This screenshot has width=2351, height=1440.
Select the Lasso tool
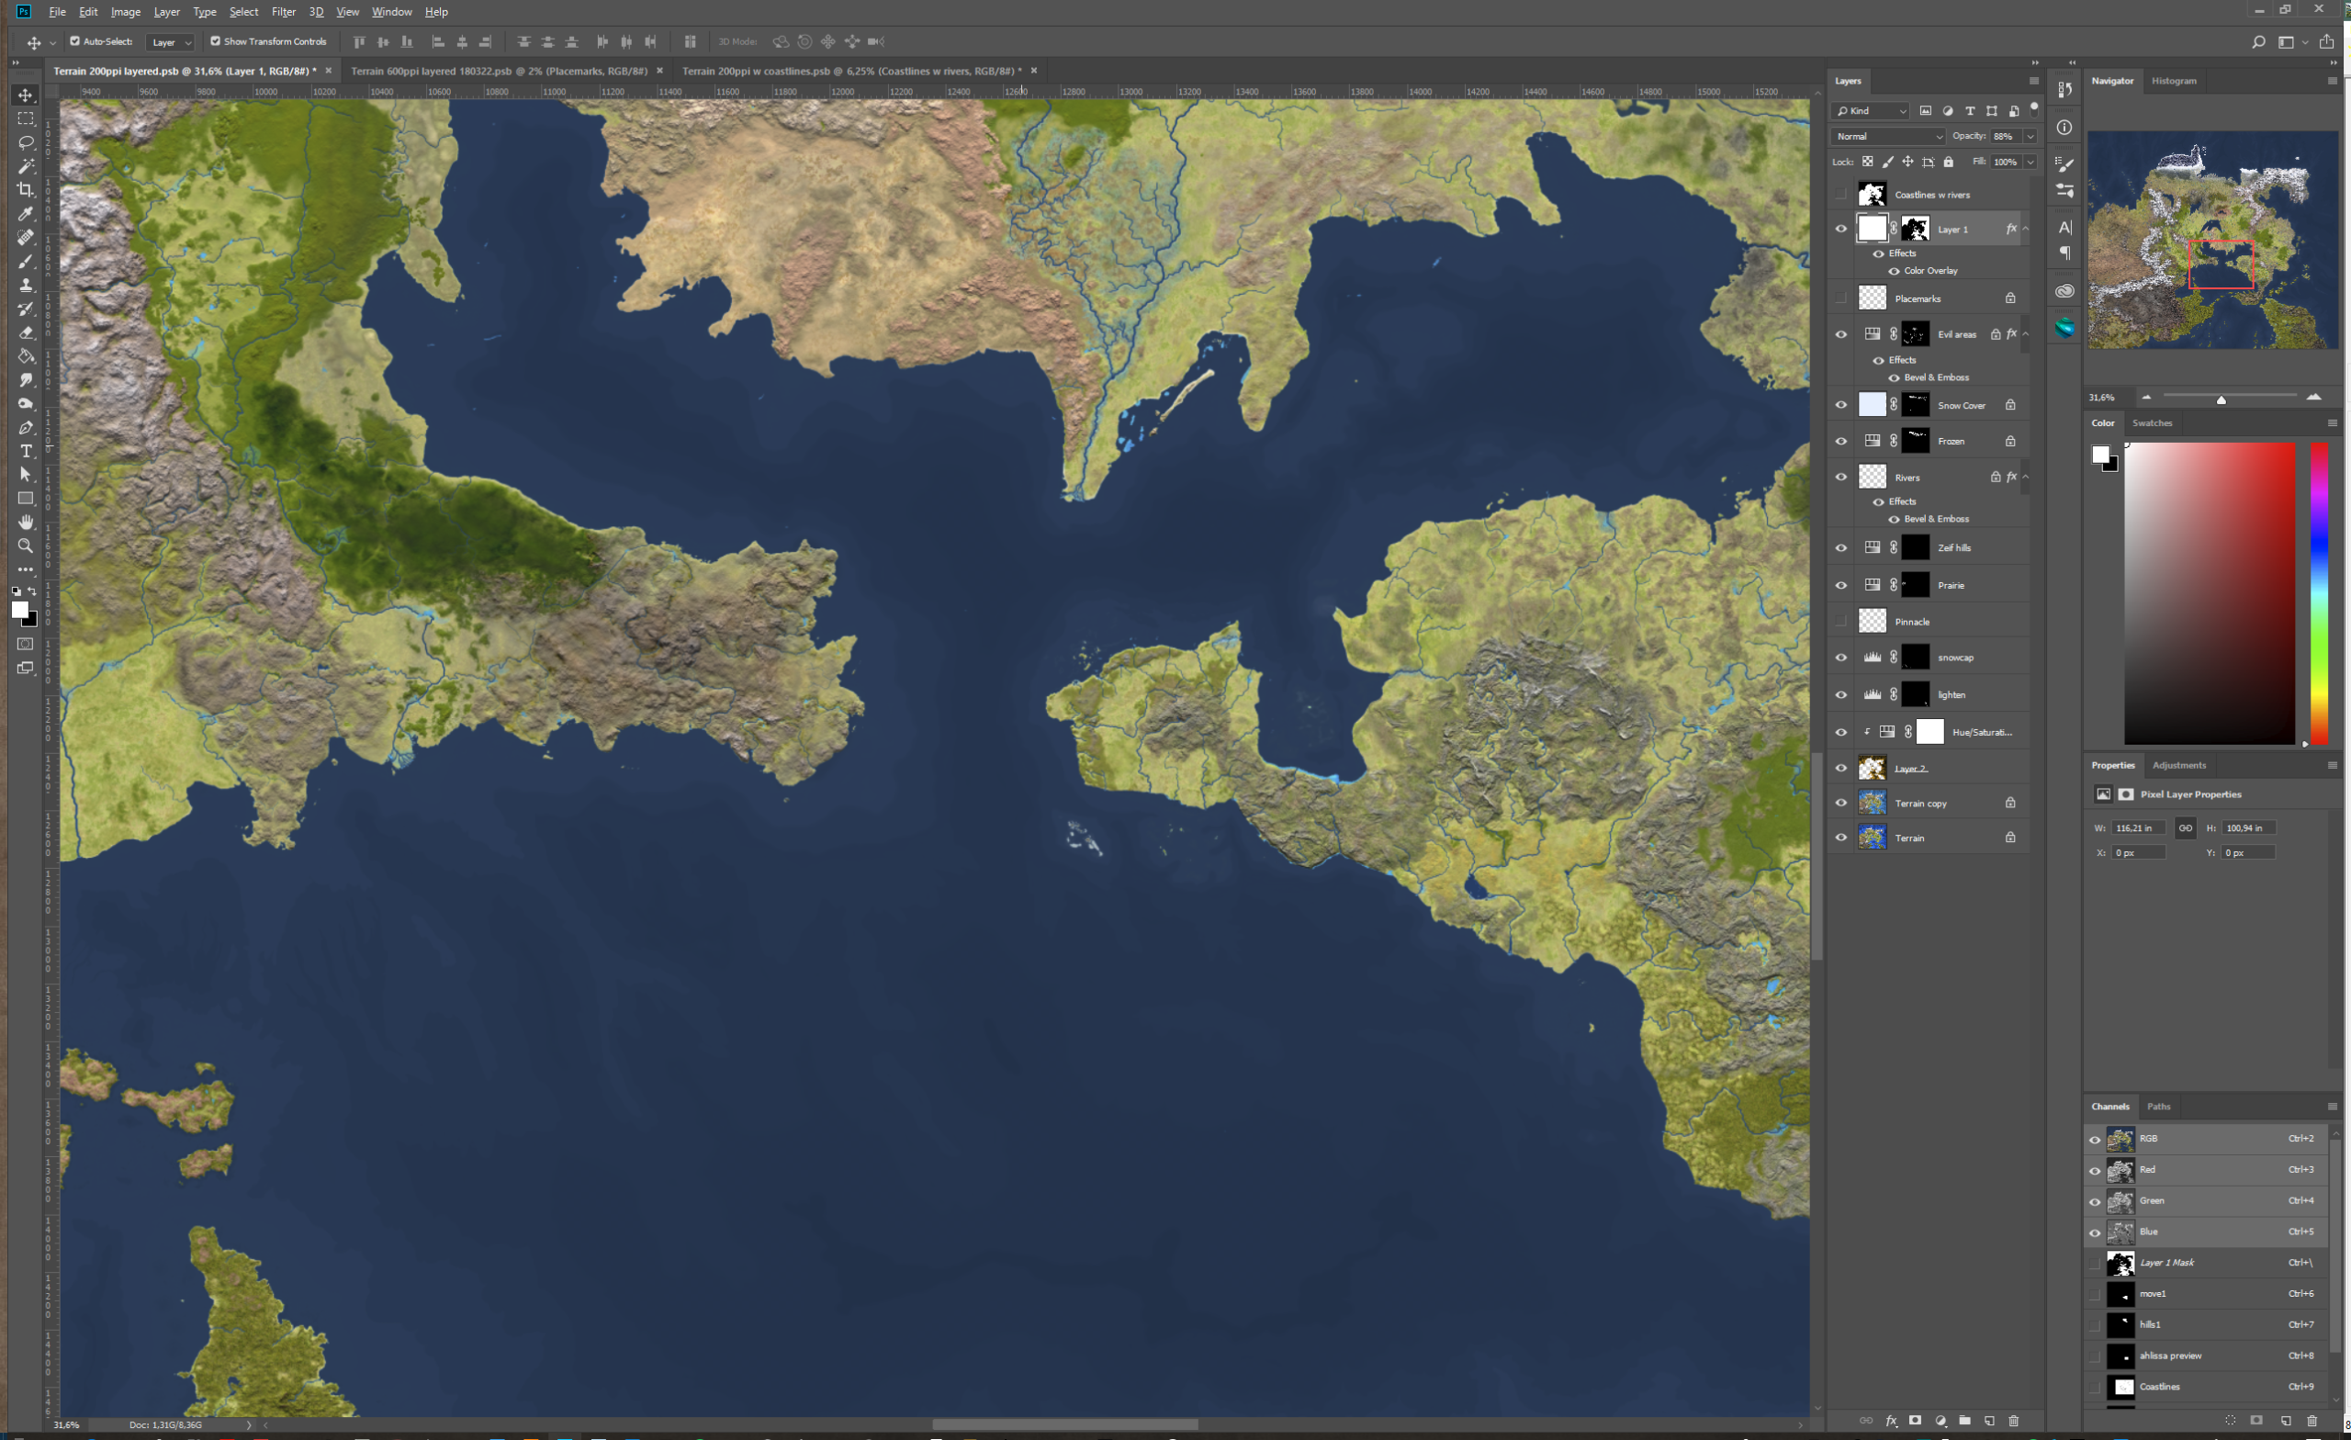(x=26, y=142)
